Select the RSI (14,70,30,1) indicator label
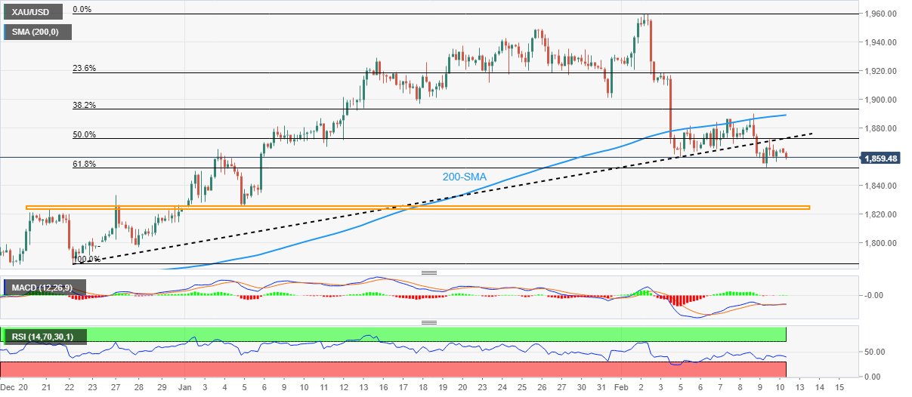The height and width of the screenshot is (397, 912). [45, 337]
